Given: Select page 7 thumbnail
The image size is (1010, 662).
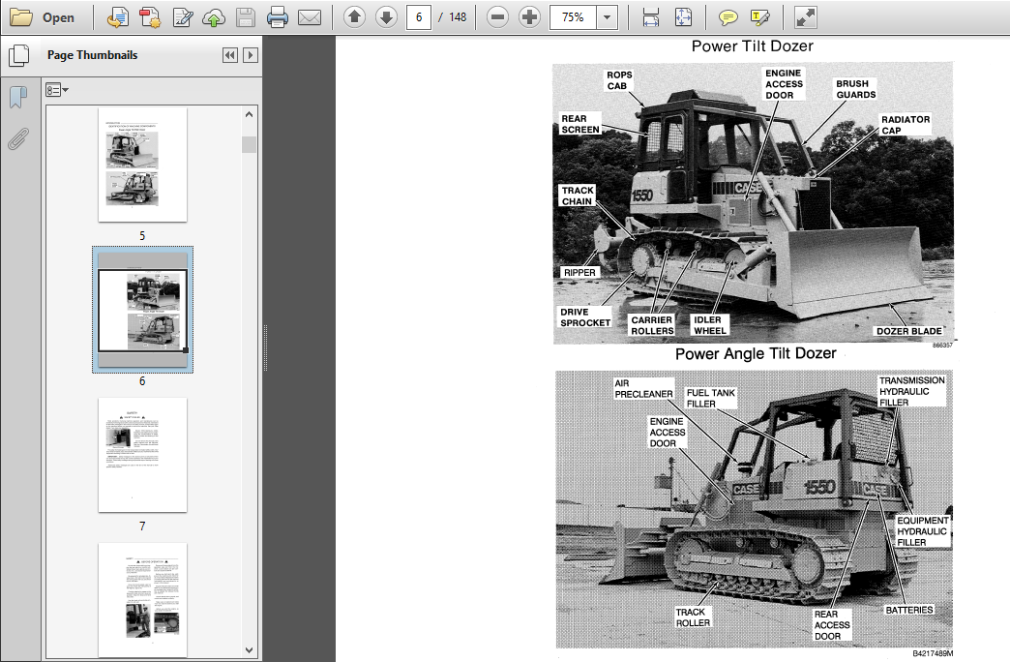Looking at the screenshot, I should pyautogui.click(x=142, y=455).
